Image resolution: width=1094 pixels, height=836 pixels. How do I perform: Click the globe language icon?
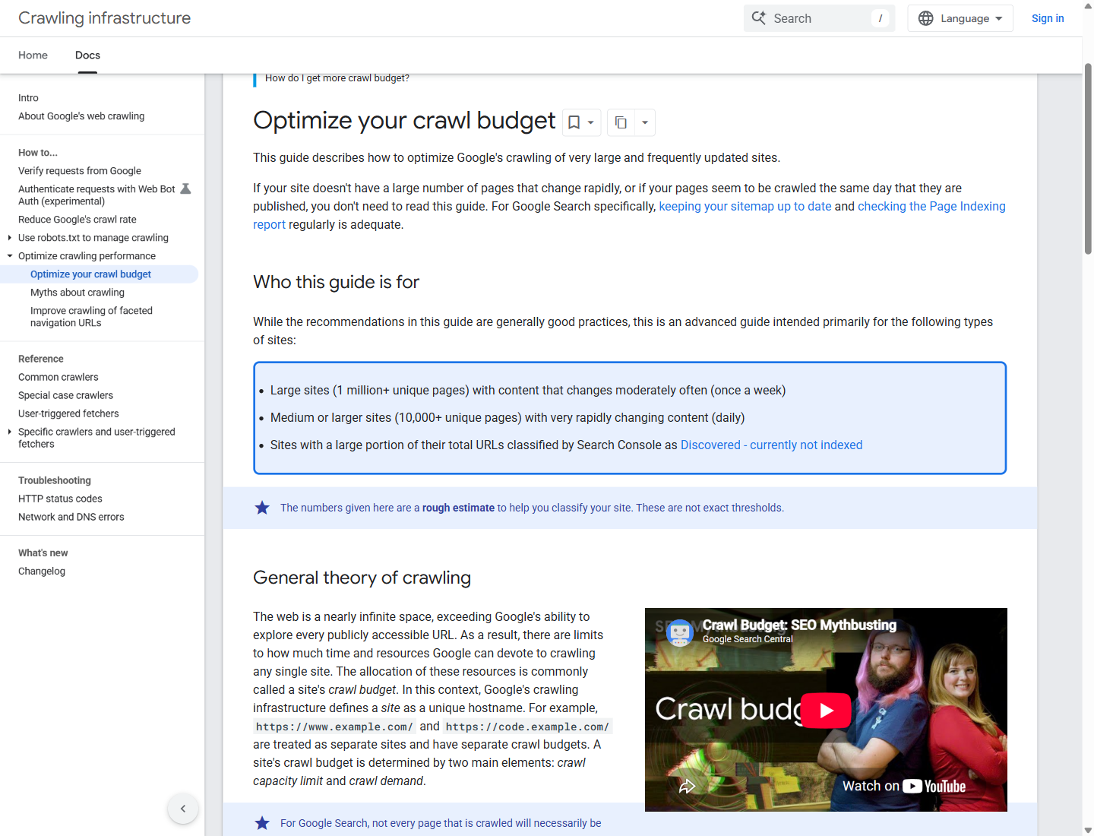(925, 18)
